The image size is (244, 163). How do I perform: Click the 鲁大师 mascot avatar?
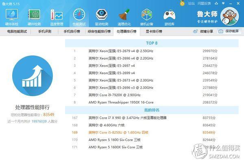click(230, 16)
